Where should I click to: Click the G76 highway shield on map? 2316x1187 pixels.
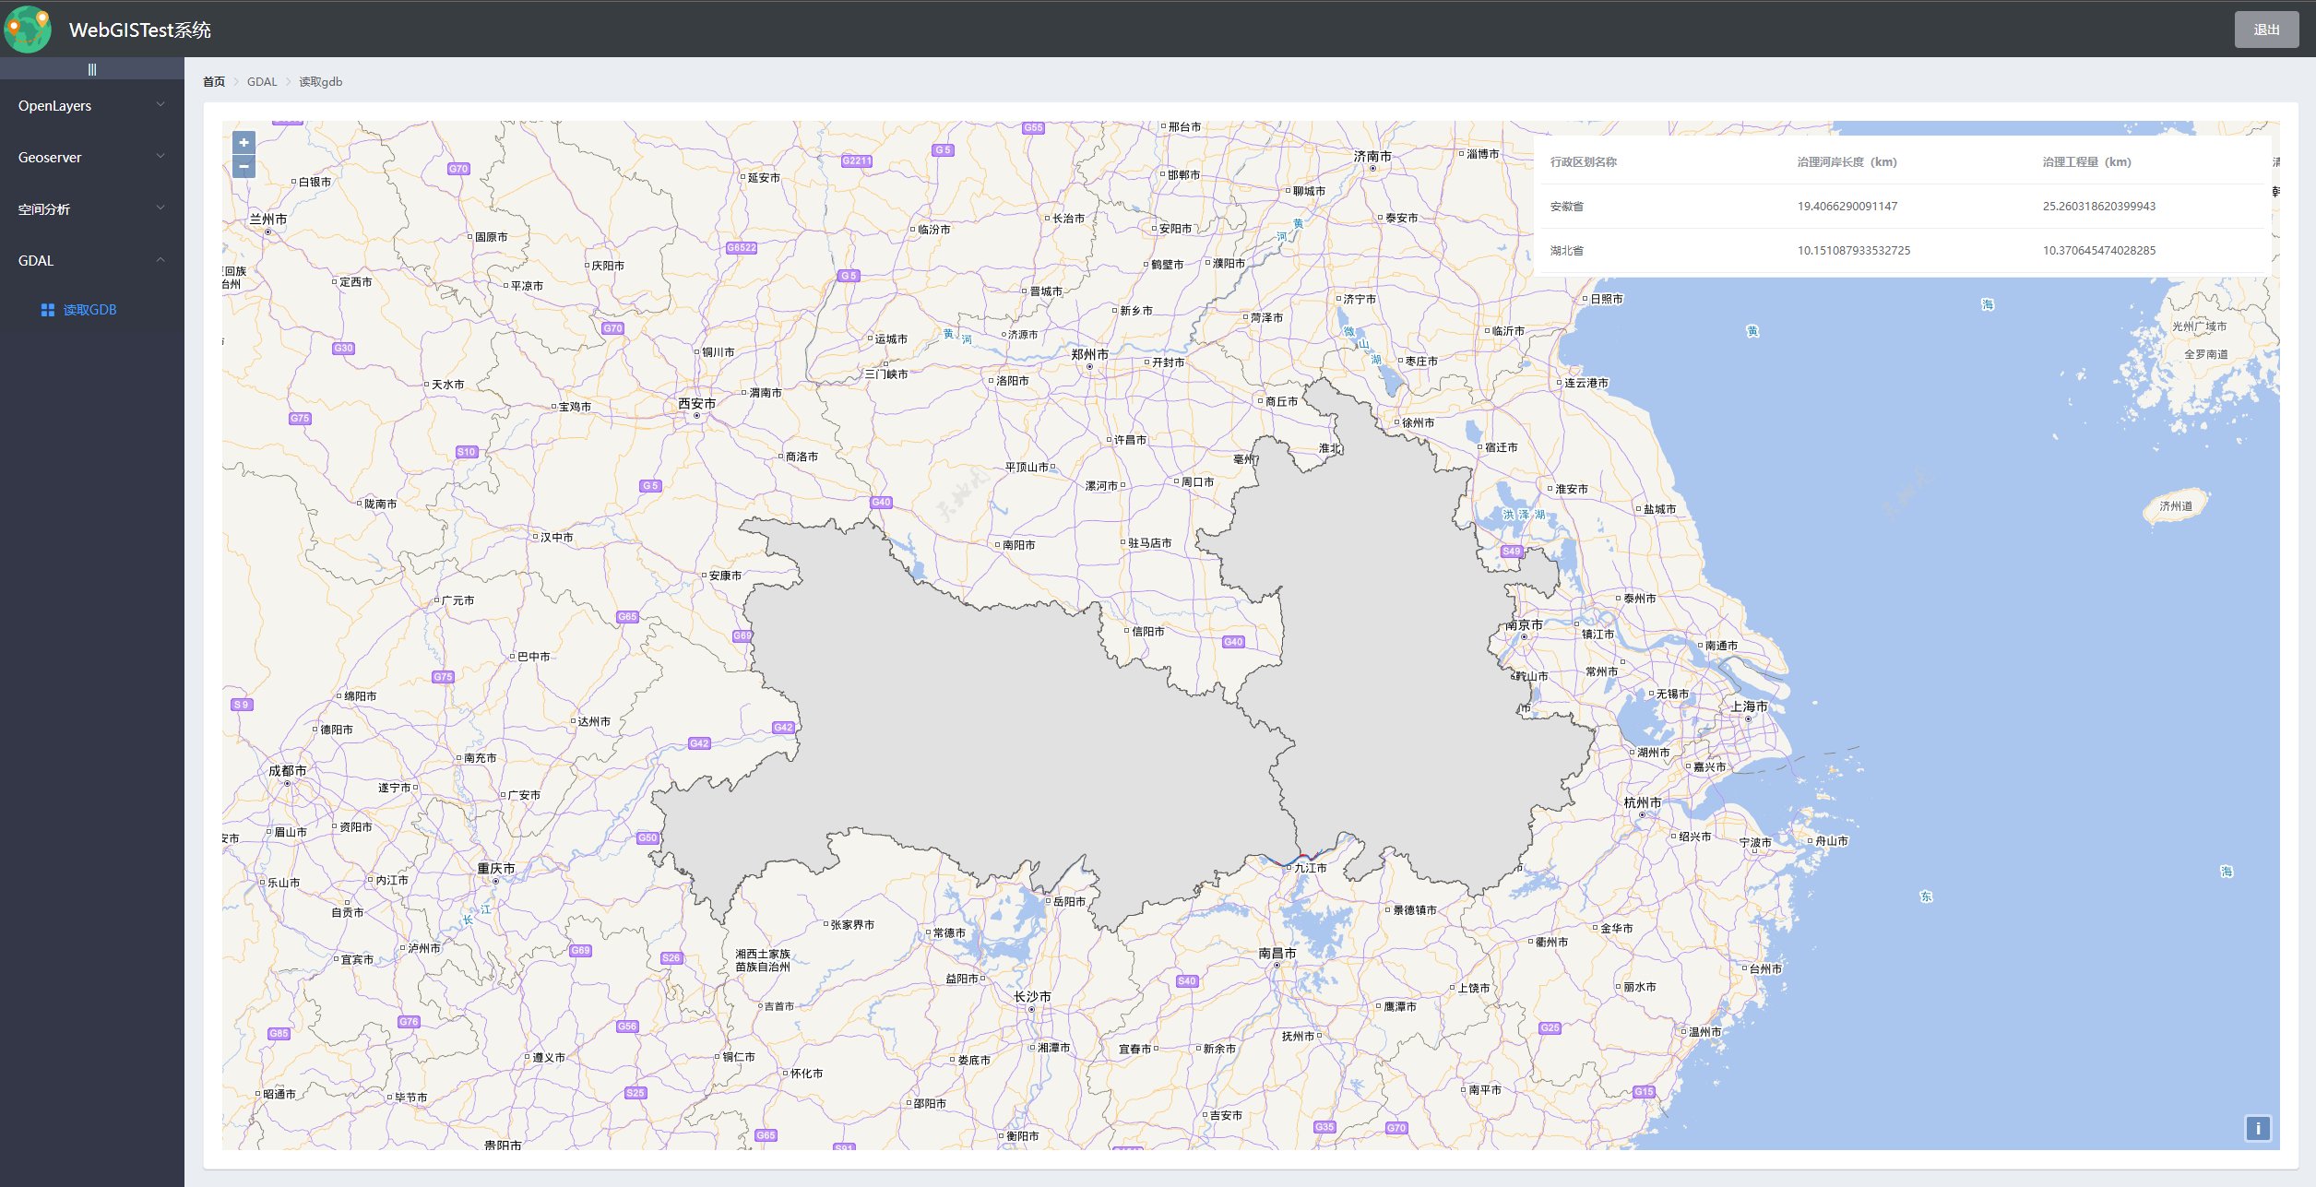click(409, 1021)
